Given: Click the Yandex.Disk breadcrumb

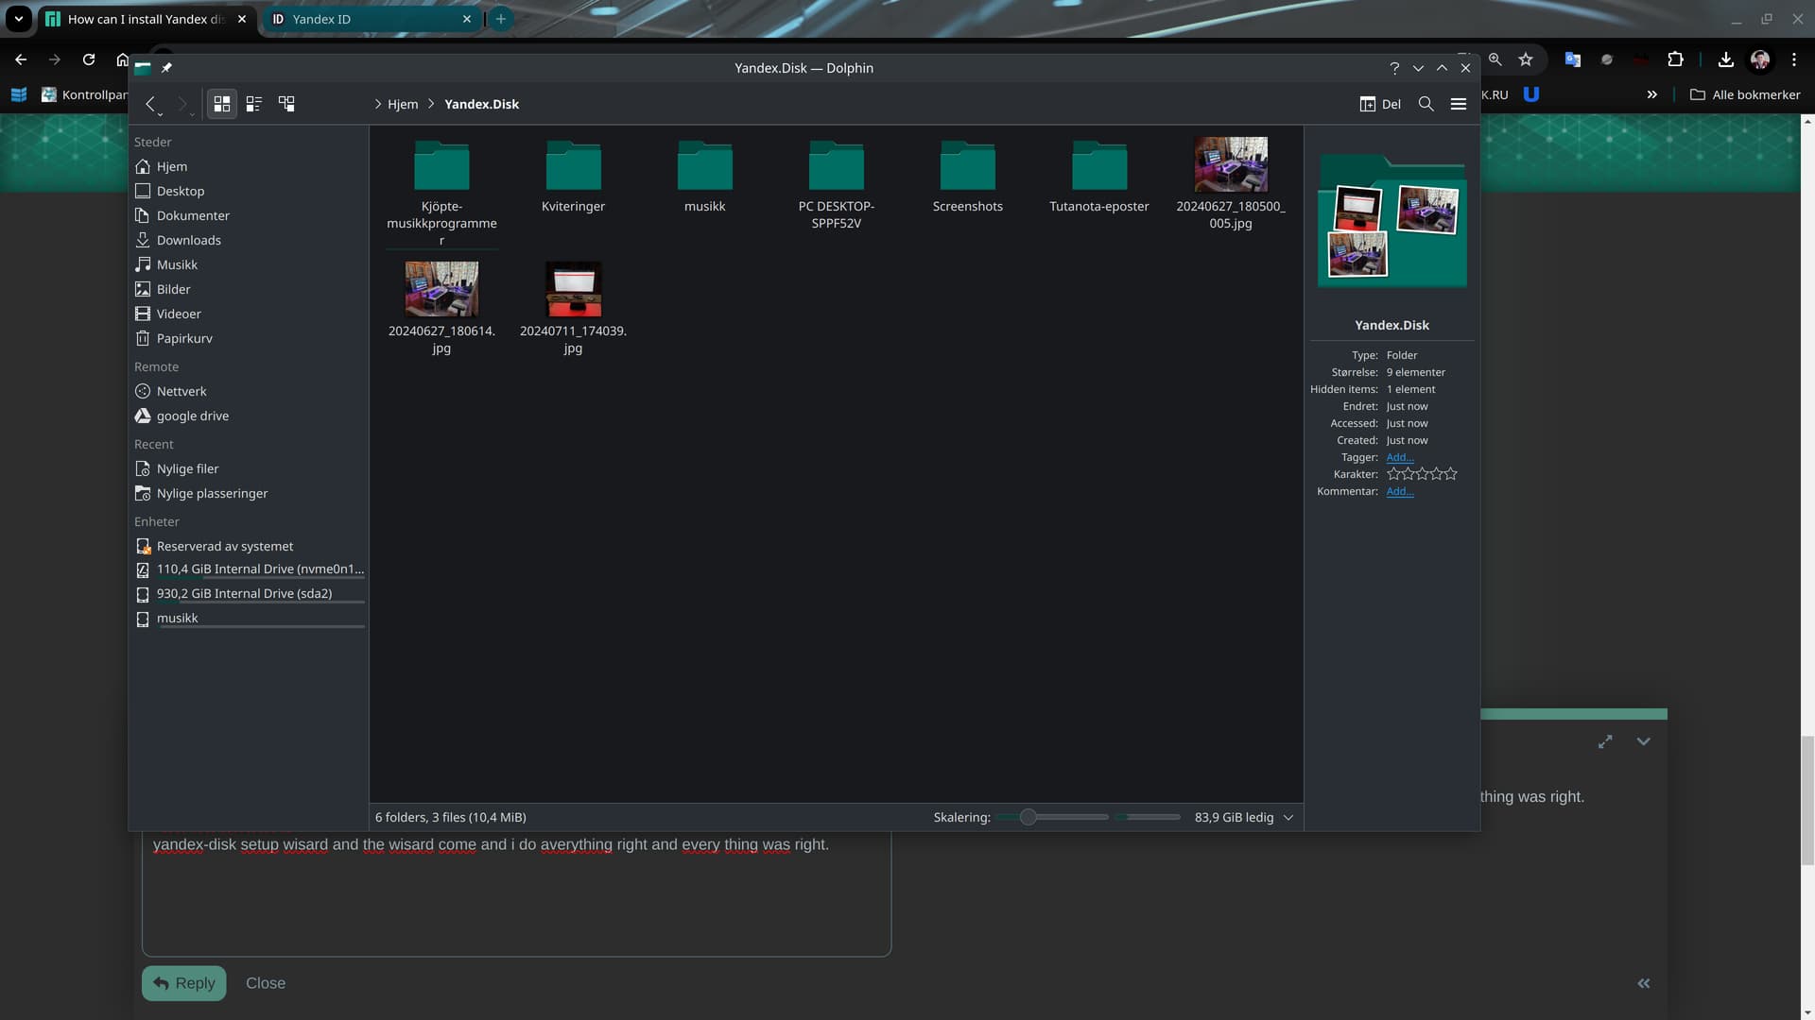Looking at the screenshot, I should [481, 104].
